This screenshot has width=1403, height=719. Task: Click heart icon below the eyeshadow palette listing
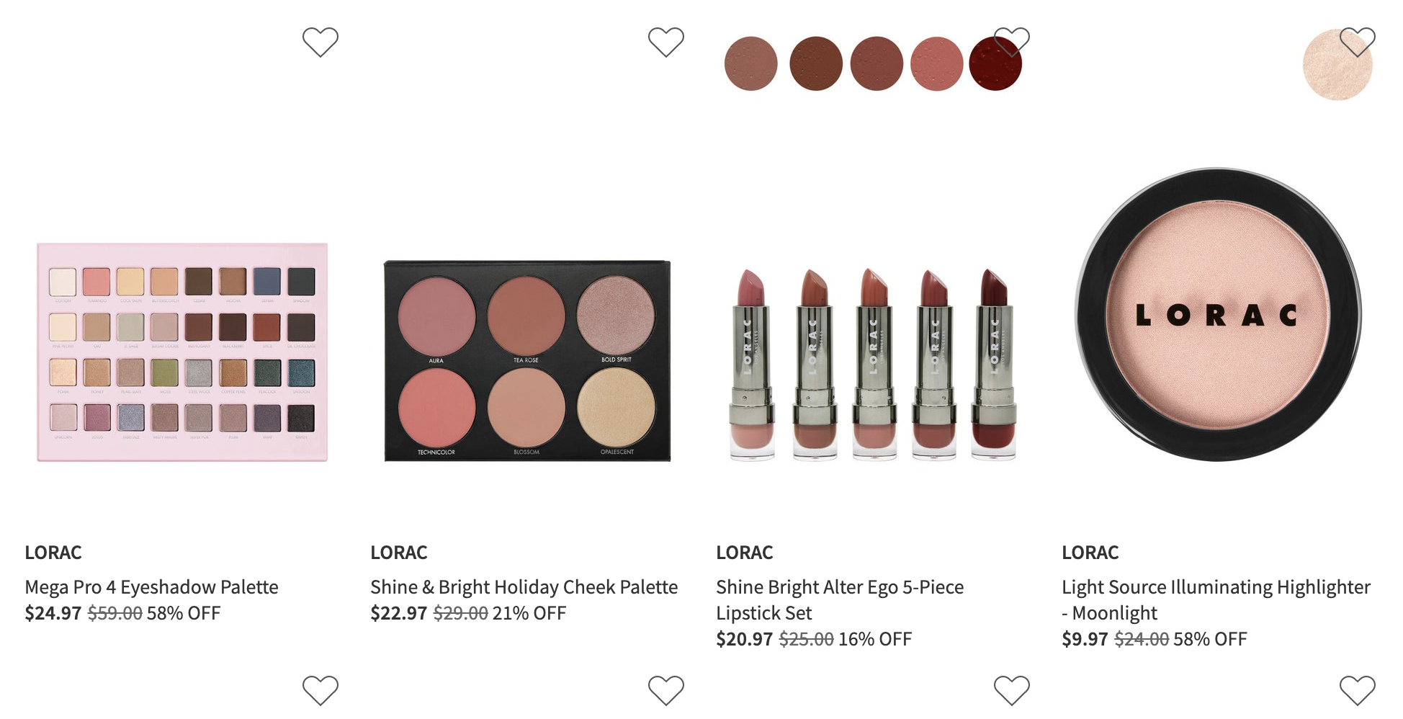tap(321, 690)
